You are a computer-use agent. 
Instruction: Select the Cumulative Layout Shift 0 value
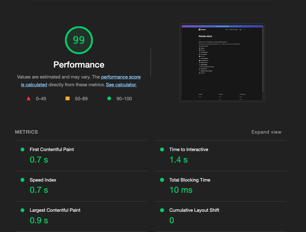tap(172, 220)
